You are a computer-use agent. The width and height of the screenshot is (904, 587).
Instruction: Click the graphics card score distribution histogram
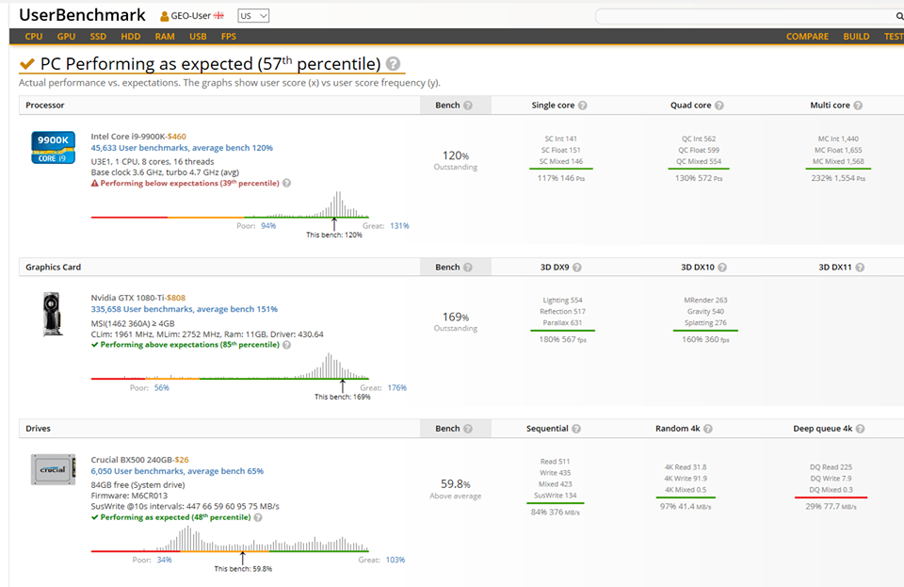click(230, 367)
